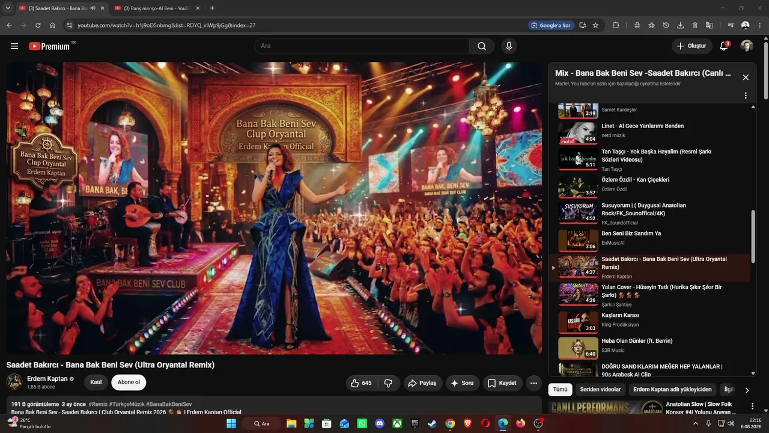The height and width of the screenshot is (433, 769).
Task: Mute the Saadet Bakırcı browser tab
Action: [93, 8]
